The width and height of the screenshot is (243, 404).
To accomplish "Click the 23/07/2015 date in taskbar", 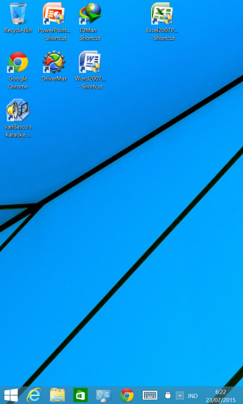I will 221,400.
